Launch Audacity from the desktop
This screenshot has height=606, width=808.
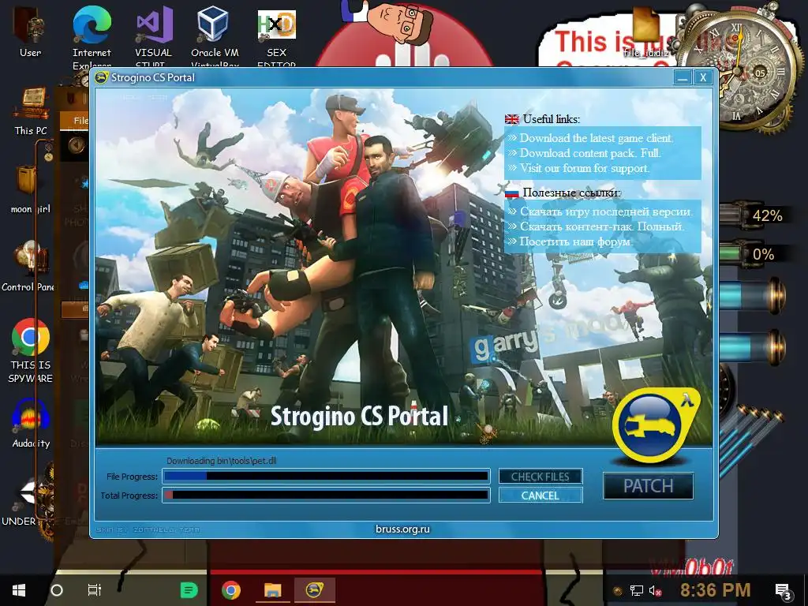tap(31, 423)
